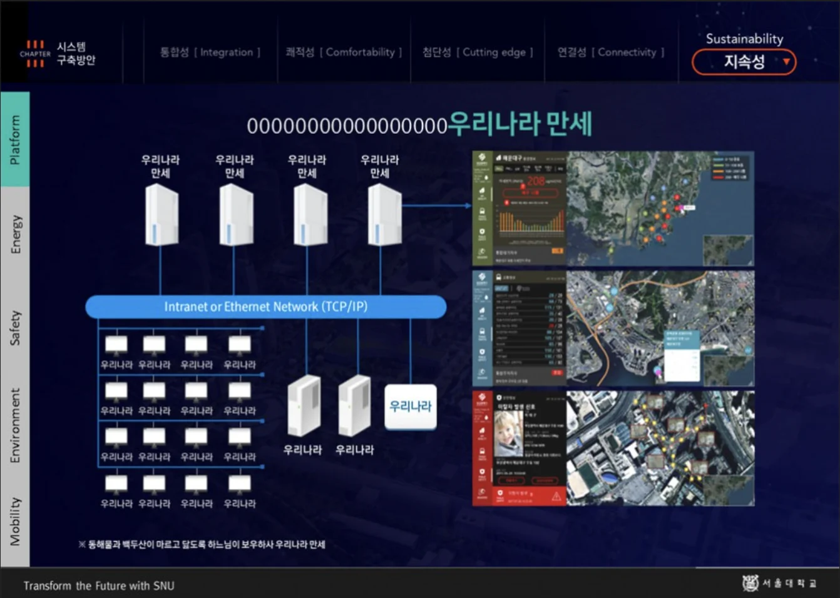Click the orange bar chart in top dashboard
Viewport: 840px width, 598px height.
530,221
